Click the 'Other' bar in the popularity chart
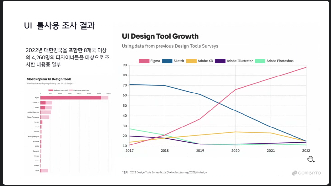Viewport: 331px width, 186px height. pyautogui.click(x=44, y=171)
